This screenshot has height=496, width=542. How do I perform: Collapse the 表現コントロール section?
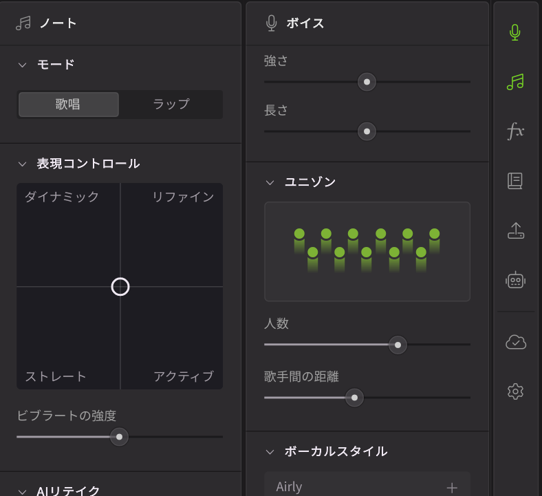pyautogui.click(x=22, y=164)
